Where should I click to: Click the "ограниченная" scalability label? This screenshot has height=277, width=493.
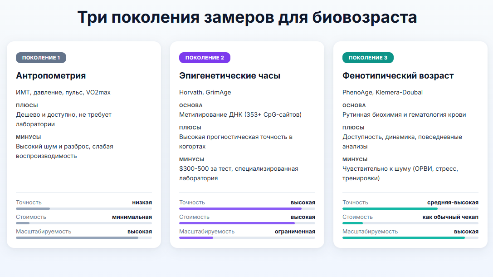coord(296,231)
